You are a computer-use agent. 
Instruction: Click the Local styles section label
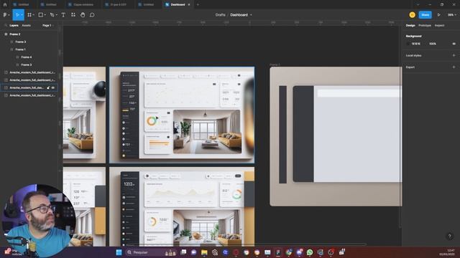(414, 55)
